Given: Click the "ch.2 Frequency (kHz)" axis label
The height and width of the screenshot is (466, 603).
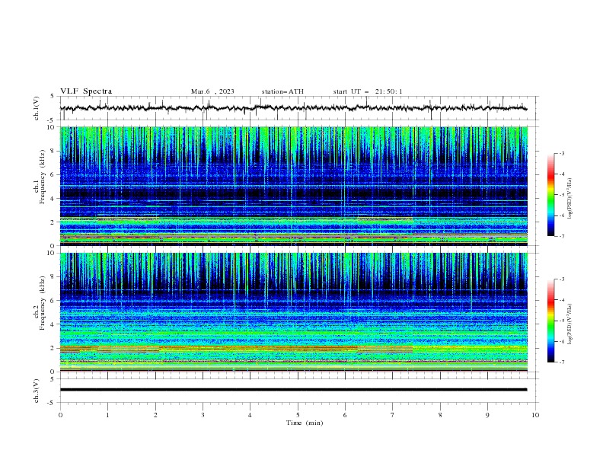Looking at the screenshot, I should [x=39, y=302].
